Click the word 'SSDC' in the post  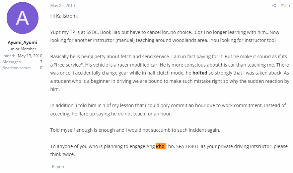pyautogui.click(x=92, y=32)
